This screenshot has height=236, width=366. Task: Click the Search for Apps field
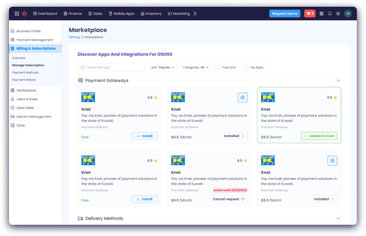[112, 67]
